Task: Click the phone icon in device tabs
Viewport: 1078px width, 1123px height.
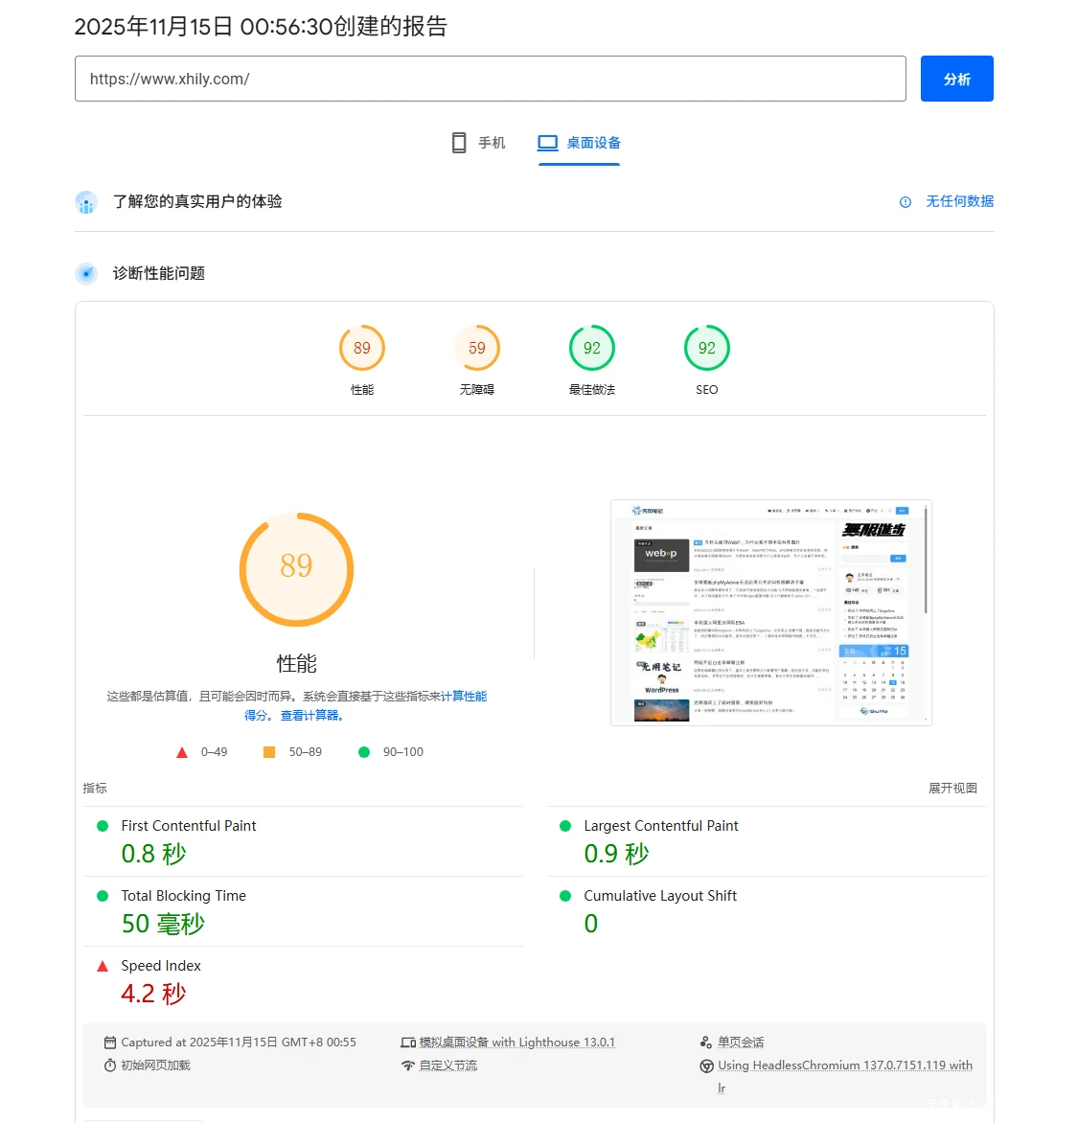Action: tap(459, 143)
